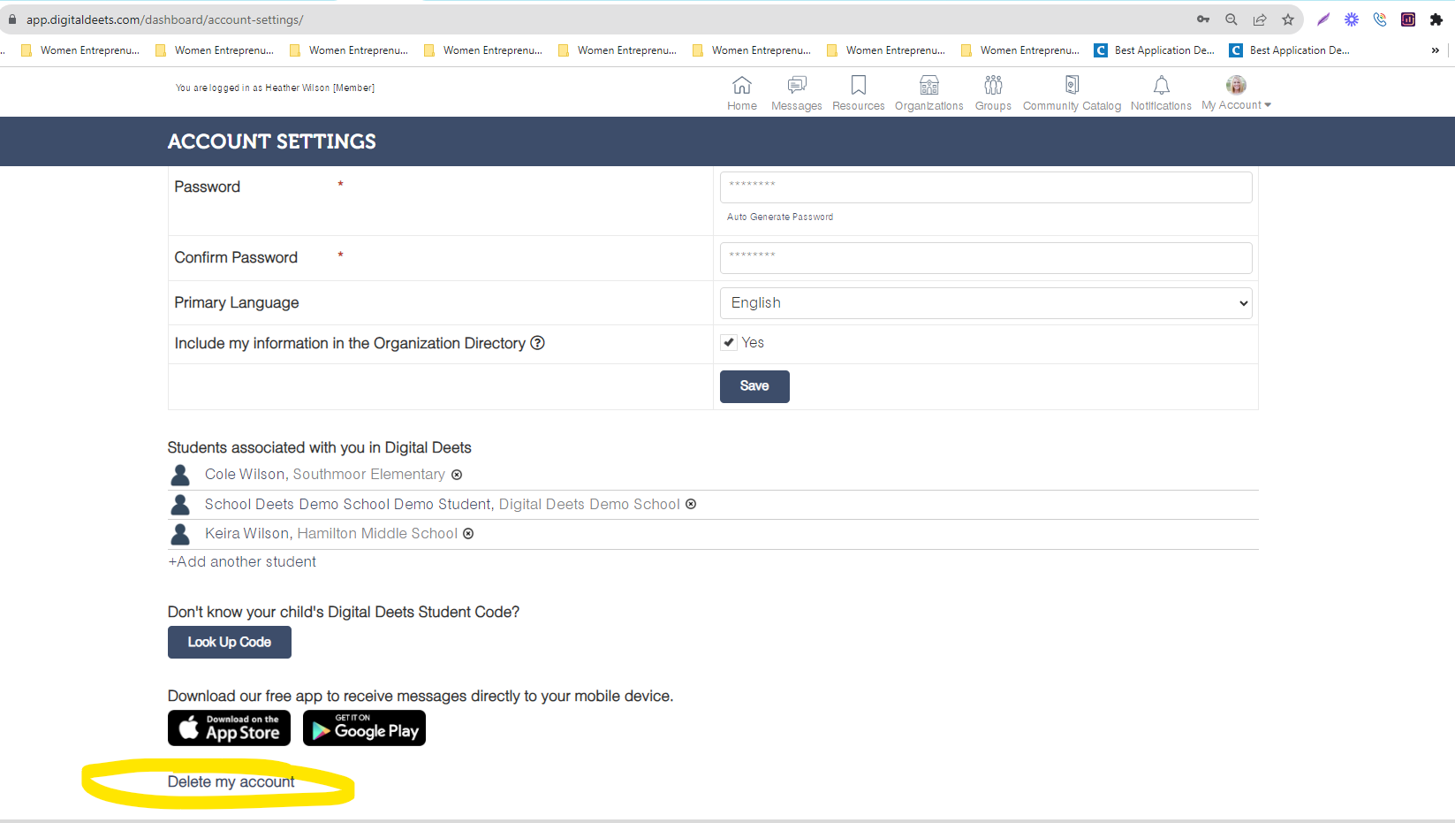
Task: Click the Auto Generate Password link
Action: coord(780,217)
